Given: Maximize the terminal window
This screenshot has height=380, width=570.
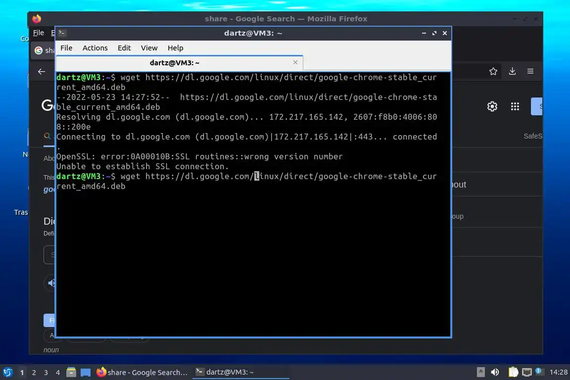Looking at the screenshot, I should pos(434,33).
